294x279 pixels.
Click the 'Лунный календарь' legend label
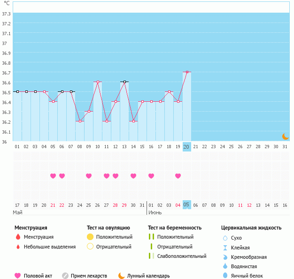tap(149, 276)
